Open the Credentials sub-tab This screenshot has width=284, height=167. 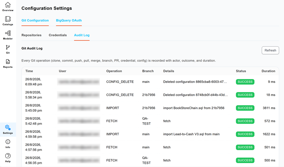pyautogui.click(x=58, y=35)
